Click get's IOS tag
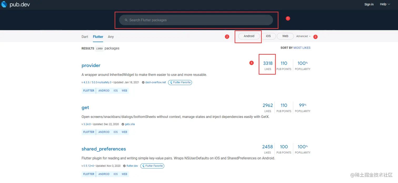The image size is (398, 183). coord(116,132)
